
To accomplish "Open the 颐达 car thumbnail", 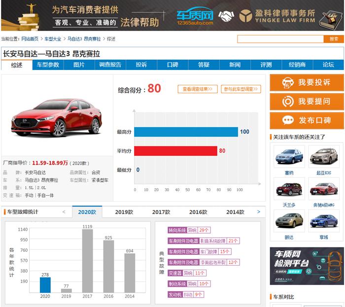I will click(289, 221).
